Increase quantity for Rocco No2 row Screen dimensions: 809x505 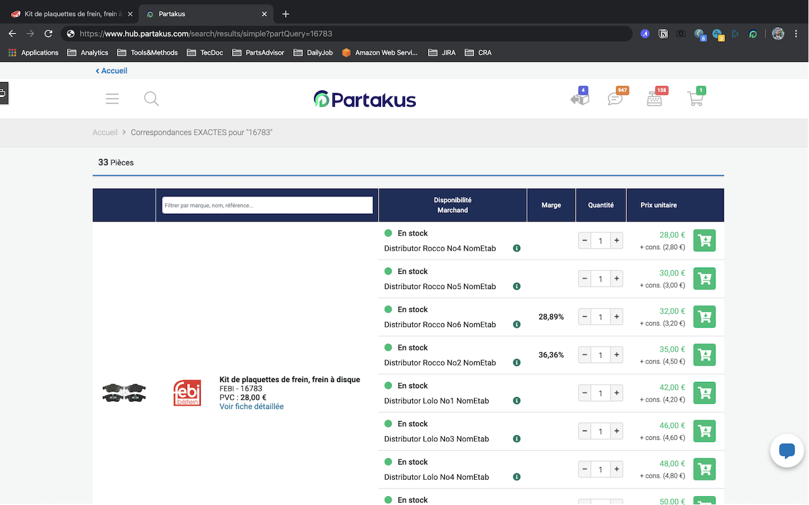tap(616, 355)
